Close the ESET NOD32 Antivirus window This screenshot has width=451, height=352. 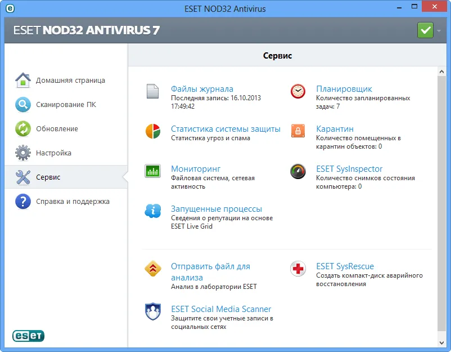click(x=434, y=6)
